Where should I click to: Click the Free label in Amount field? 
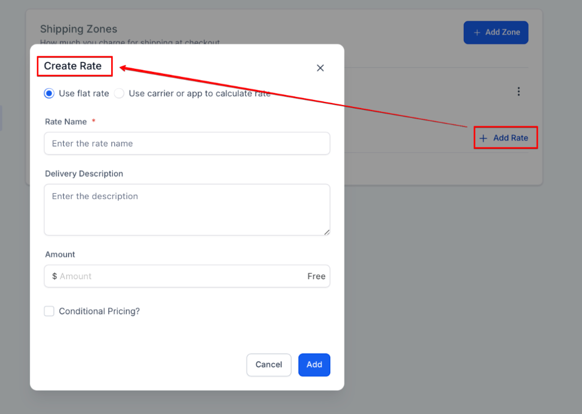pos(316,276)
